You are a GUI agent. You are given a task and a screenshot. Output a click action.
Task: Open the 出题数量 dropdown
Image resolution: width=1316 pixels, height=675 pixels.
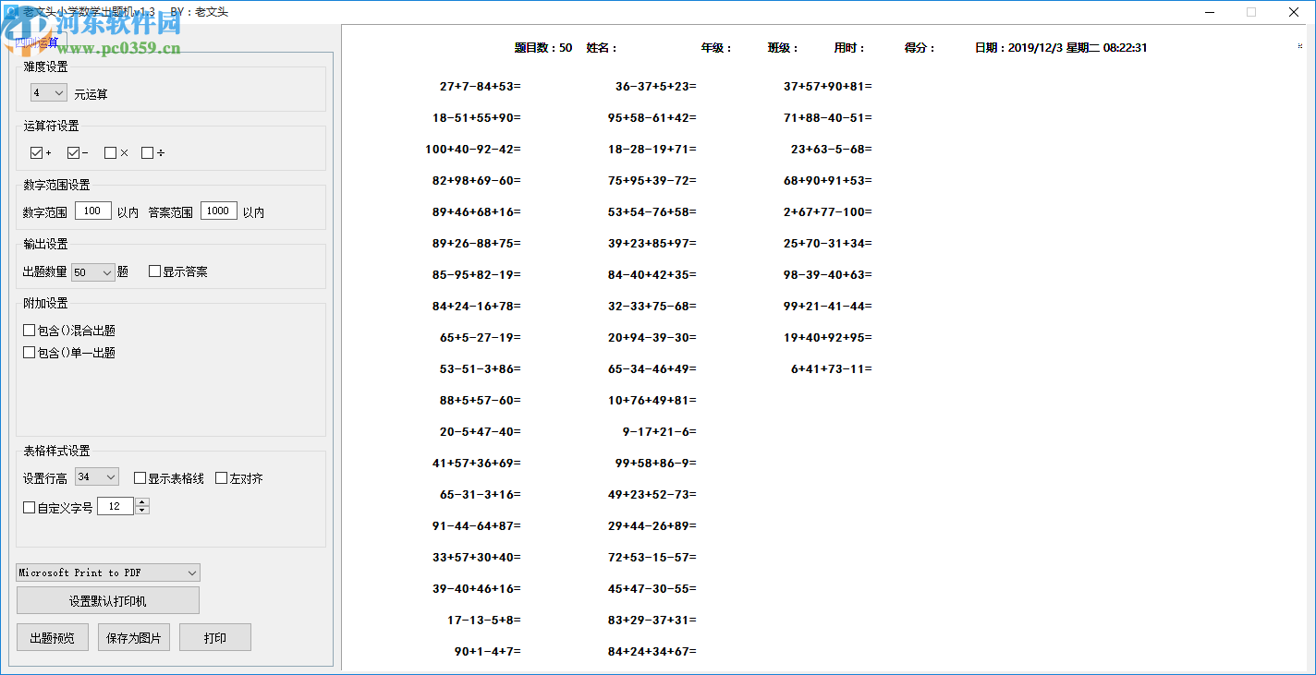(x=93, y=272)
